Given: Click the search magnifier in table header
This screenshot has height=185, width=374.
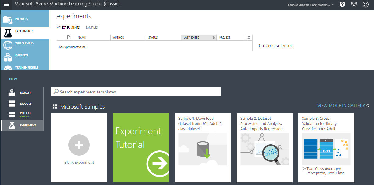Looking at the screenshot, I should [249, 38].
